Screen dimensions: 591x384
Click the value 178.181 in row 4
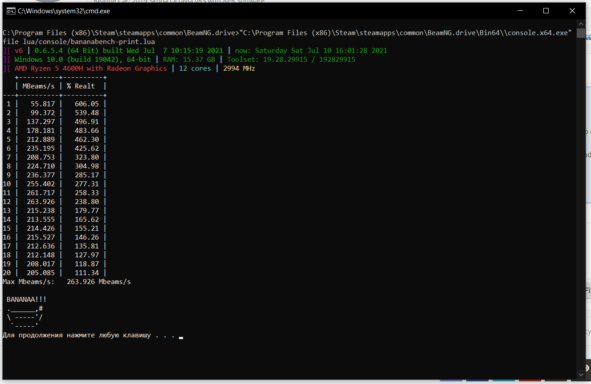tap(41, 131)
